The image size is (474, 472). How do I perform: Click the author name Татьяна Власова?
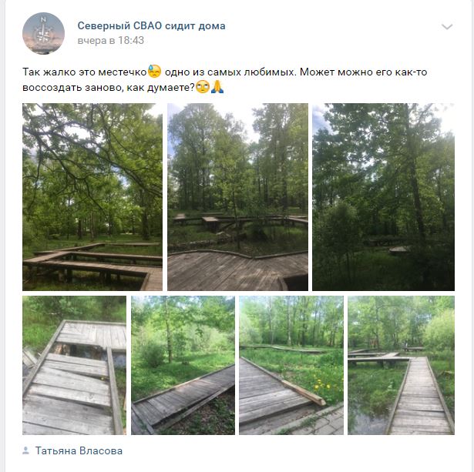pyautogui.click(x=79, y=450)
